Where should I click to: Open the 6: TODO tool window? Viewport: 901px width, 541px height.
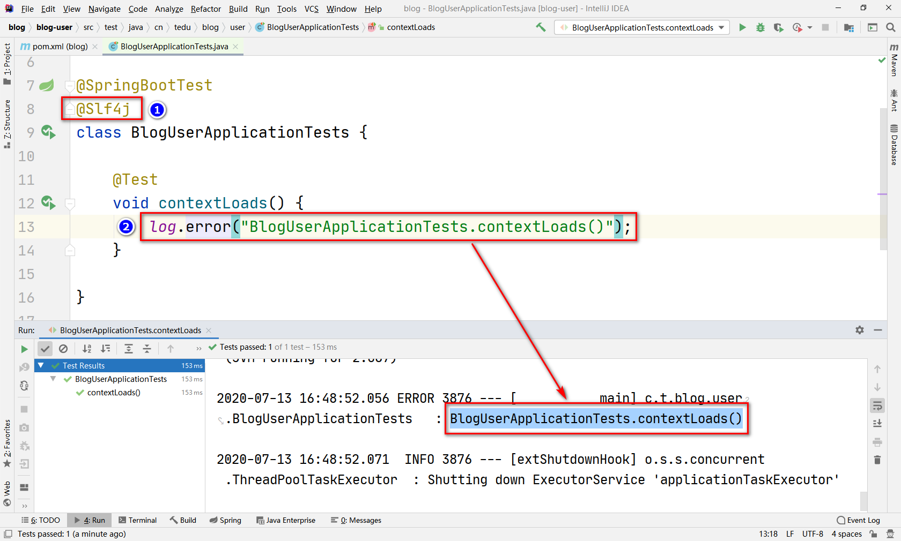[41, 520]
